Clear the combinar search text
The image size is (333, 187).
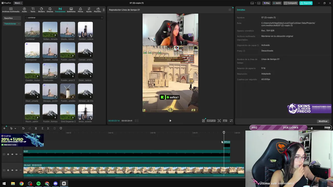[102, 18]
